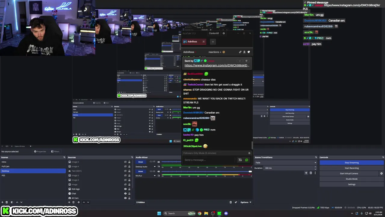Open Windows Start menu
The width and height of the screenshot is (385, 217).
pyautogui.click(x=159, y=213)
